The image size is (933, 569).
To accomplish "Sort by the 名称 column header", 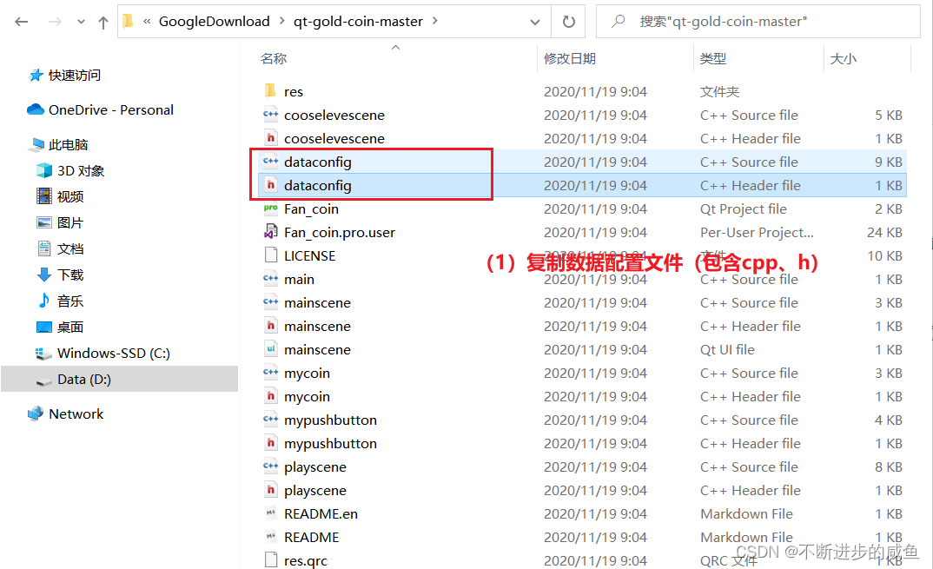I will point(274,58).
